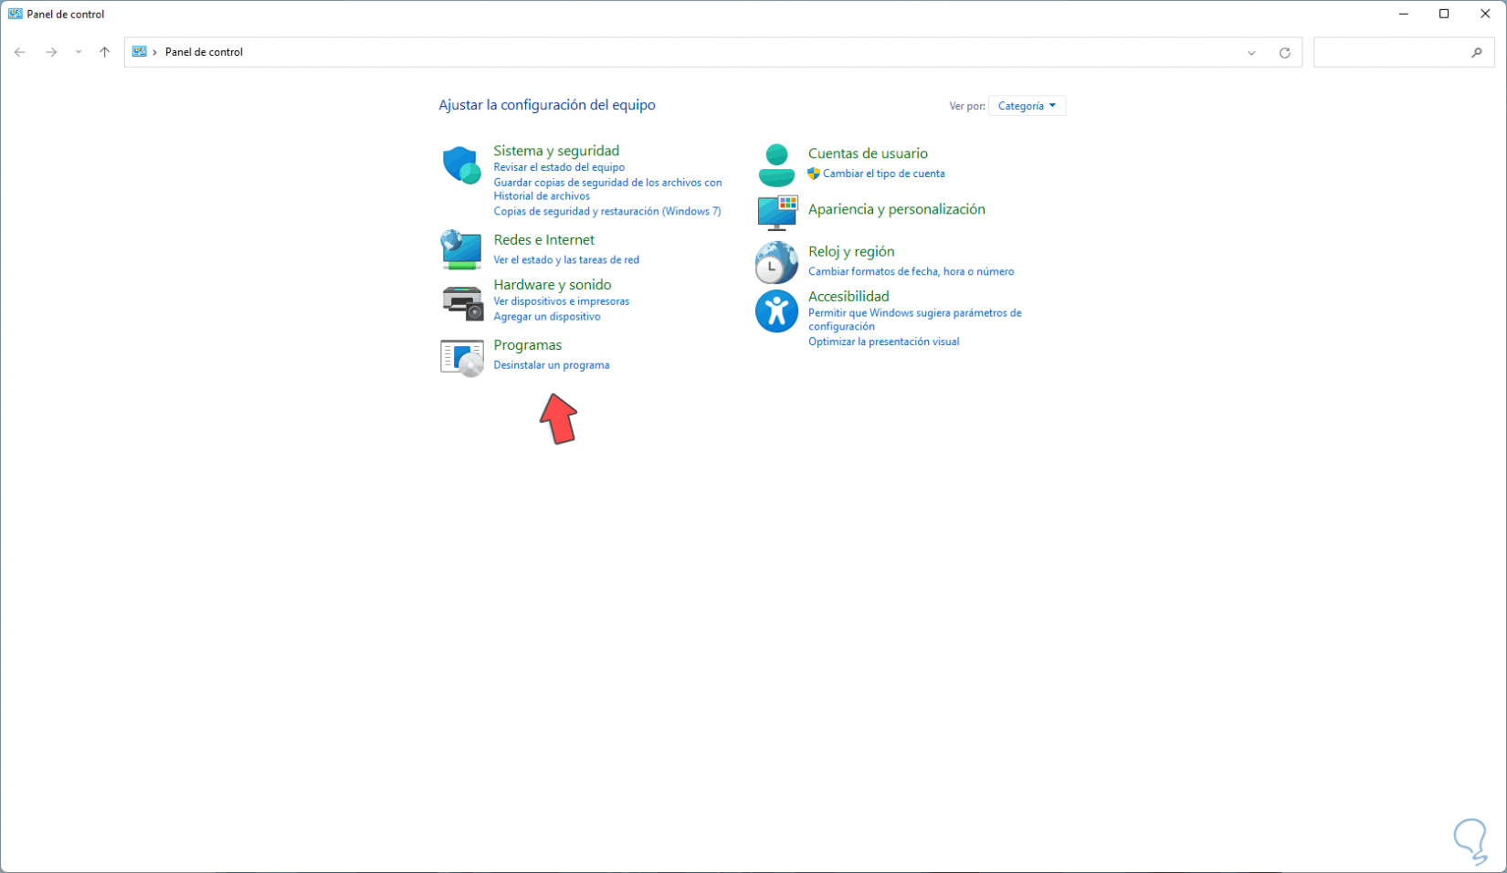Open the Ver por Categoría dropdown

click(x=1027, y=106)
